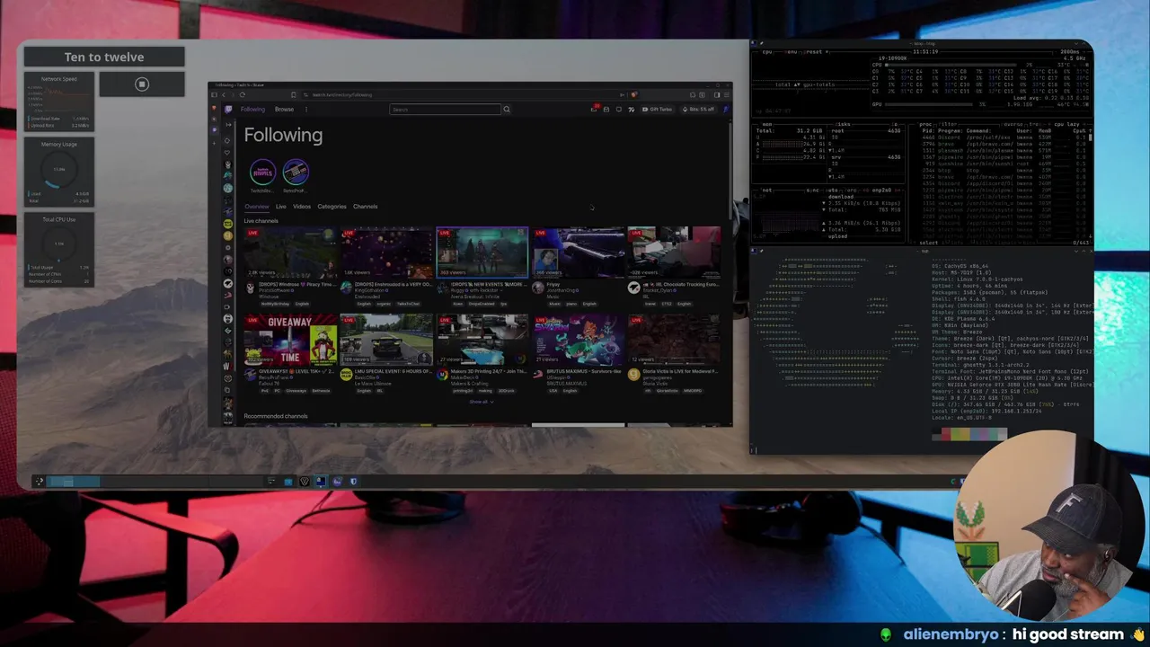The image size is (1150, 647).
Task: Click the Total CPU Use gauge widget
Action: point(58,249)
